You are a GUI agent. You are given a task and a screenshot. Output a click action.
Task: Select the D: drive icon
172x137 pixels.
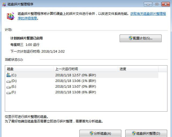[9, 81]
